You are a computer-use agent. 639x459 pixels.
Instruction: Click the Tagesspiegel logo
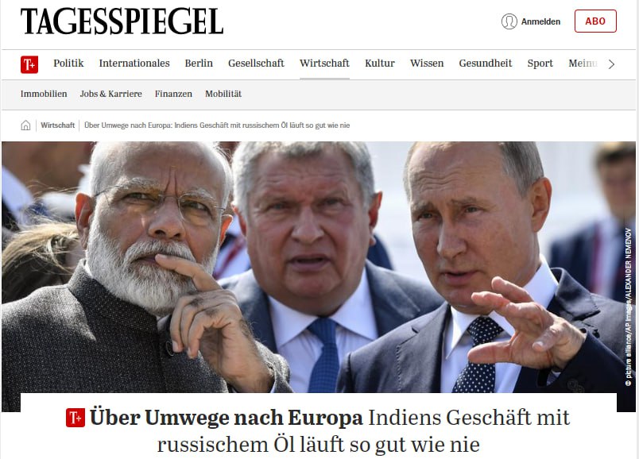pyautogui.click(x=122, y=21)
